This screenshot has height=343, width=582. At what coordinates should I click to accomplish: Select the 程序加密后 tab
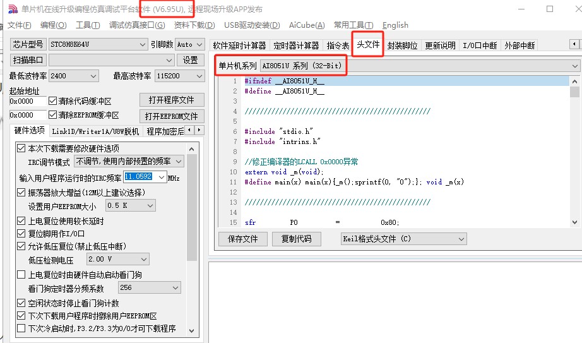[165, 131]
